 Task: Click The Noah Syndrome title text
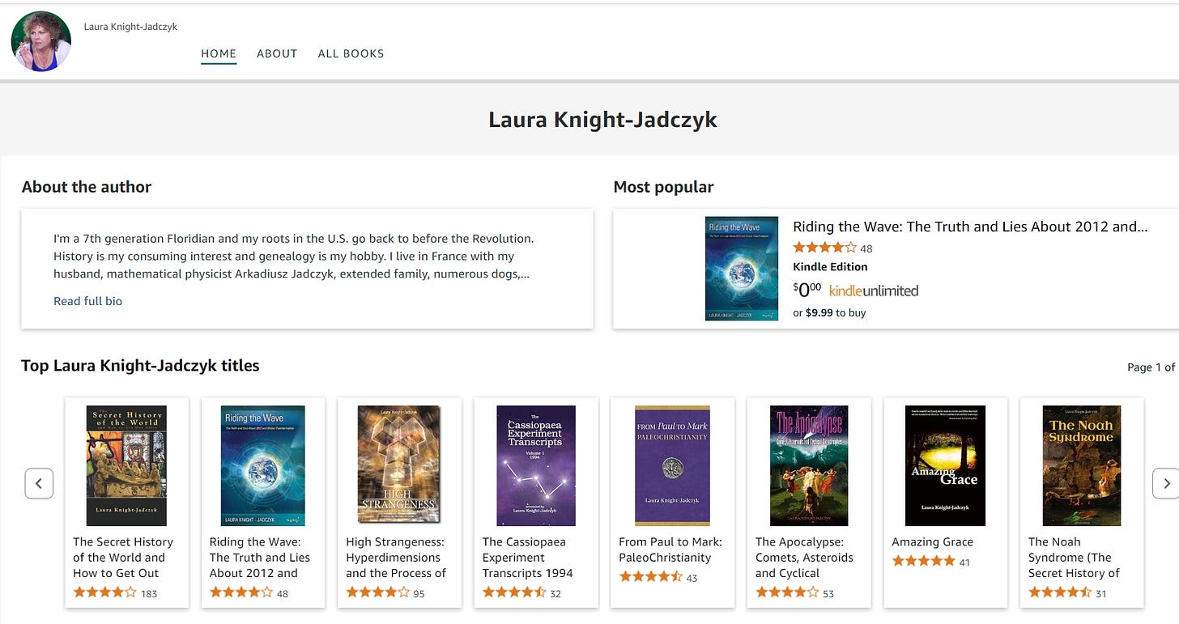click(1074, 558)
